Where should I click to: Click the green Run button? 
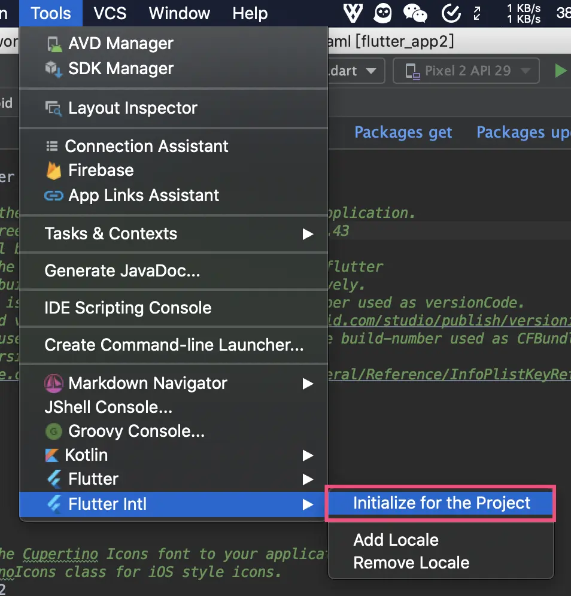(560, 71)
